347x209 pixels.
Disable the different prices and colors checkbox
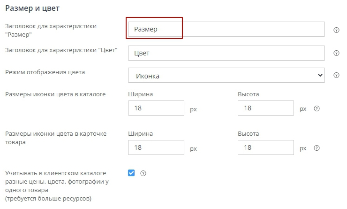click(x=131, y=173)
